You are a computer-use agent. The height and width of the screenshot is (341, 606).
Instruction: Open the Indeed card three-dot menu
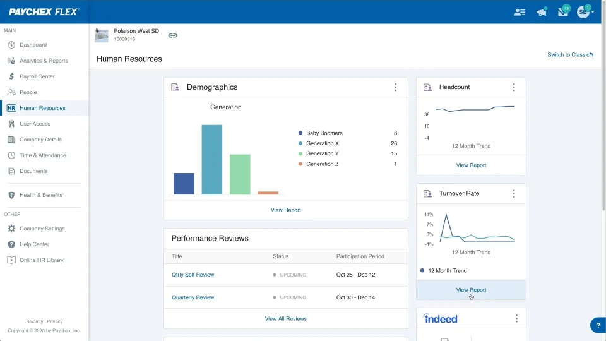516,318
